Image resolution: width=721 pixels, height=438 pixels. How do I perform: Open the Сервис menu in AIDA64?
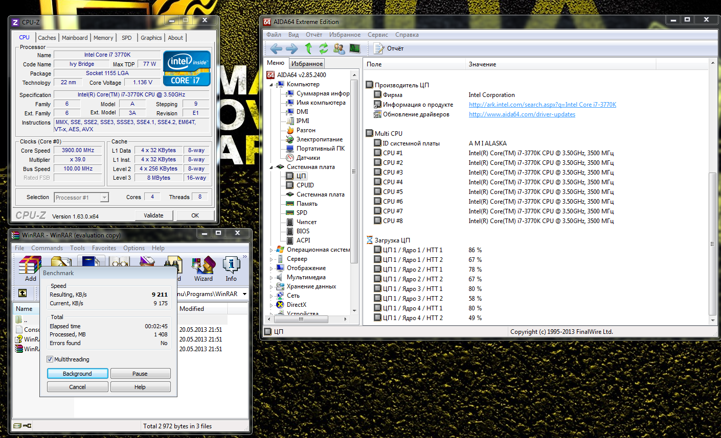pos(378,35)
